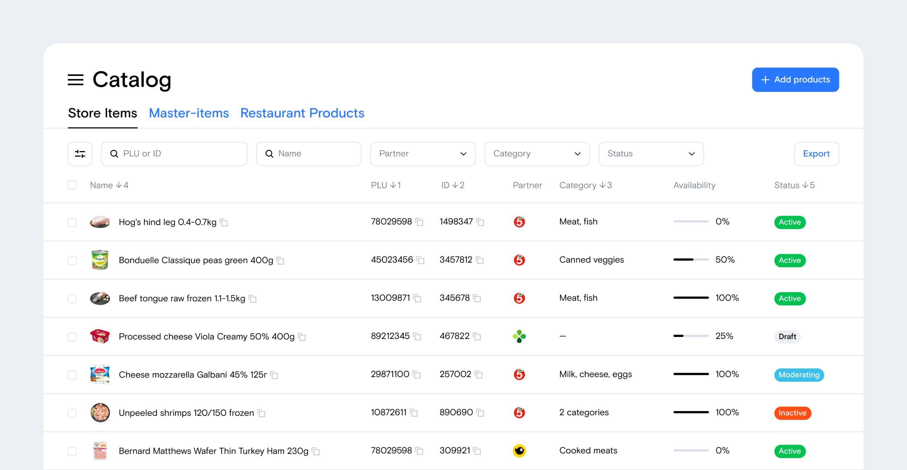Copy PLU 45023456 to clipboard
This screenshot has height=470, width=907.
click(x=421, y=260)
